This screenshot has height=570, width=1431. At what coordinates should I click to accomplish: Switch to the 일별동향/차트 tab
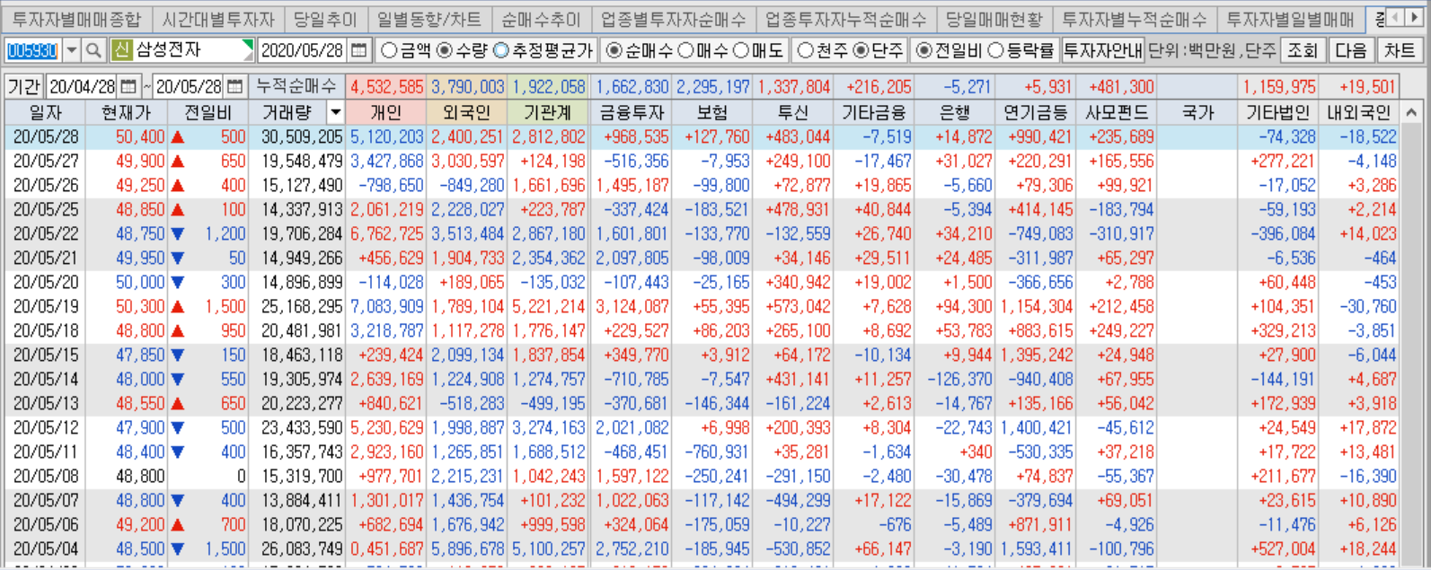tap(428, 19)
